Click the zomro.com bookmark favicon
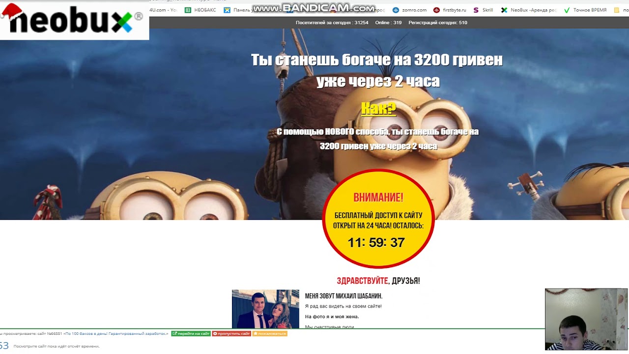Screen dimensions: 629x354 (396, 10)
